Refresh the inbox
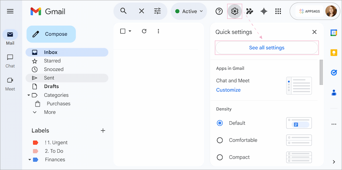The width and height of the screenshot is (342, 170). pos(144,31)
